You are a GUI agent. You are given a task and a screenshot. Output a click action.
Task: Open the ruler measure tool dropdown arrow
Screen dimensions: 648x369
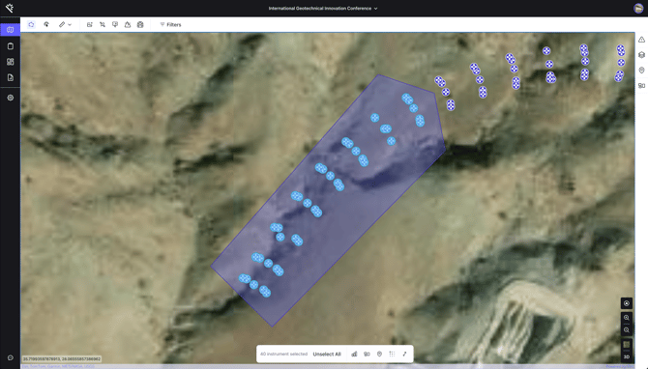click(x=70, y=25)
